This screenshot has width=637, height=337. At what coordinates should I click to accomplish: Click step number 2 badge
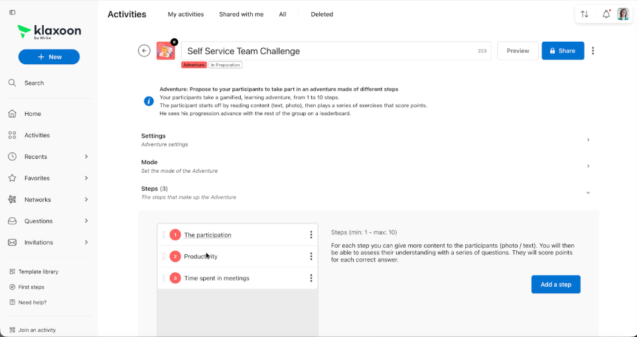click(175, 256)
